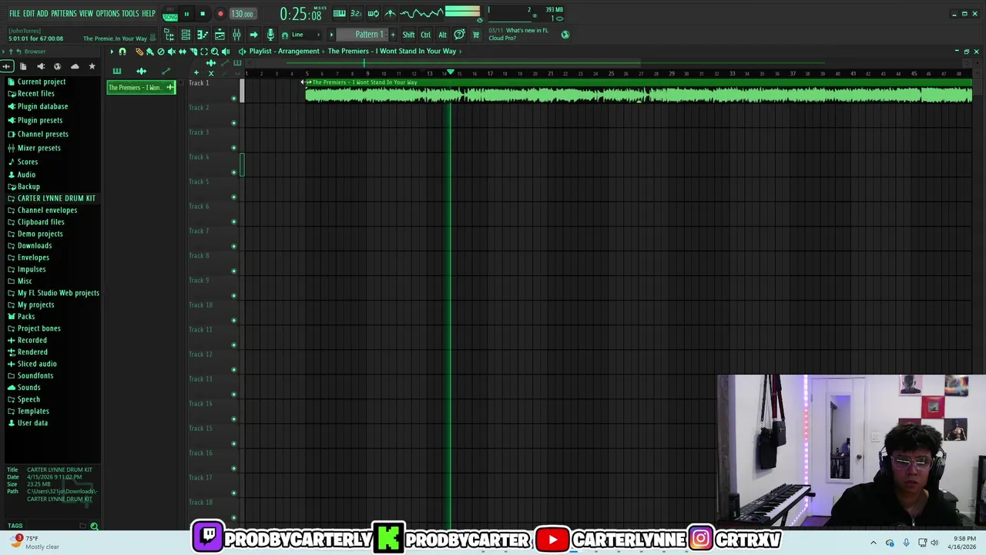Click the pause transport button
Image resolution: width=986 pixels, height=555 pixels.
pos(186,14)
